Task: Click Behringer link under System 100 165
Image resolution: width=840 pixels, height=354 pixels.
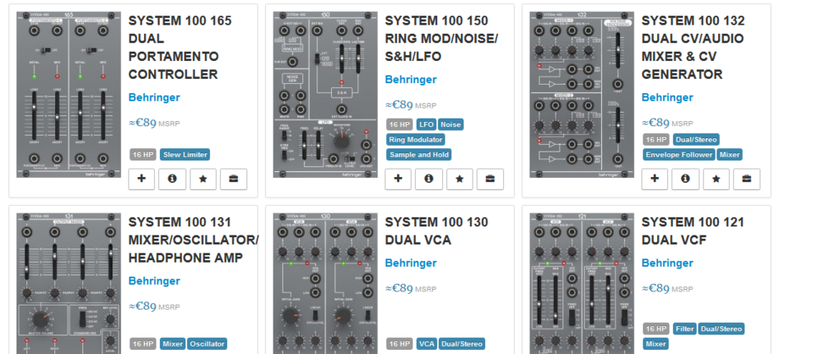Action: pyautogui.click(x=154, y=97)
